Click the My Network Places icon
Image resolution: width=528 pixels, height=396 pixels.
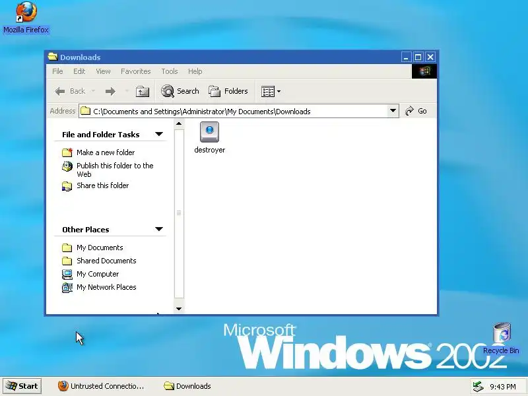point(67,288)
